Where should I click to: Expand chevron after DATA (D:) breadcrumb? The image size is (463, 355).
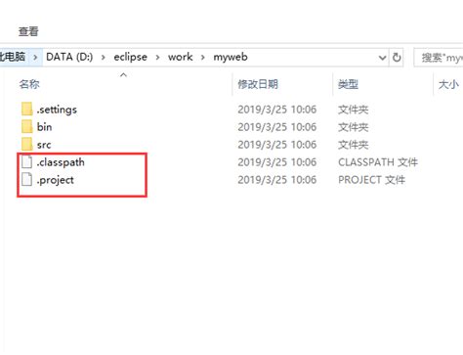tap(104, 58)
